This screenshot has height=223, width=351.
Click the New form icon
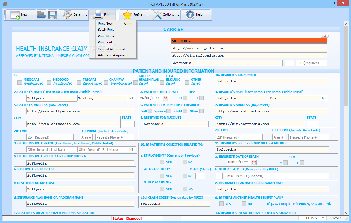coord(15,15)
